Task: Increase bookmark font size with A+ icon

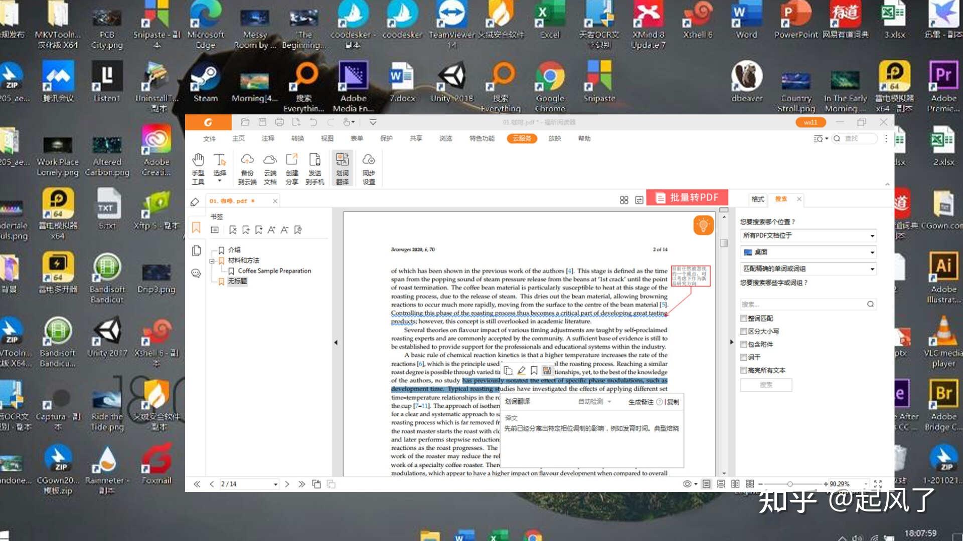Action: (271, 230)
